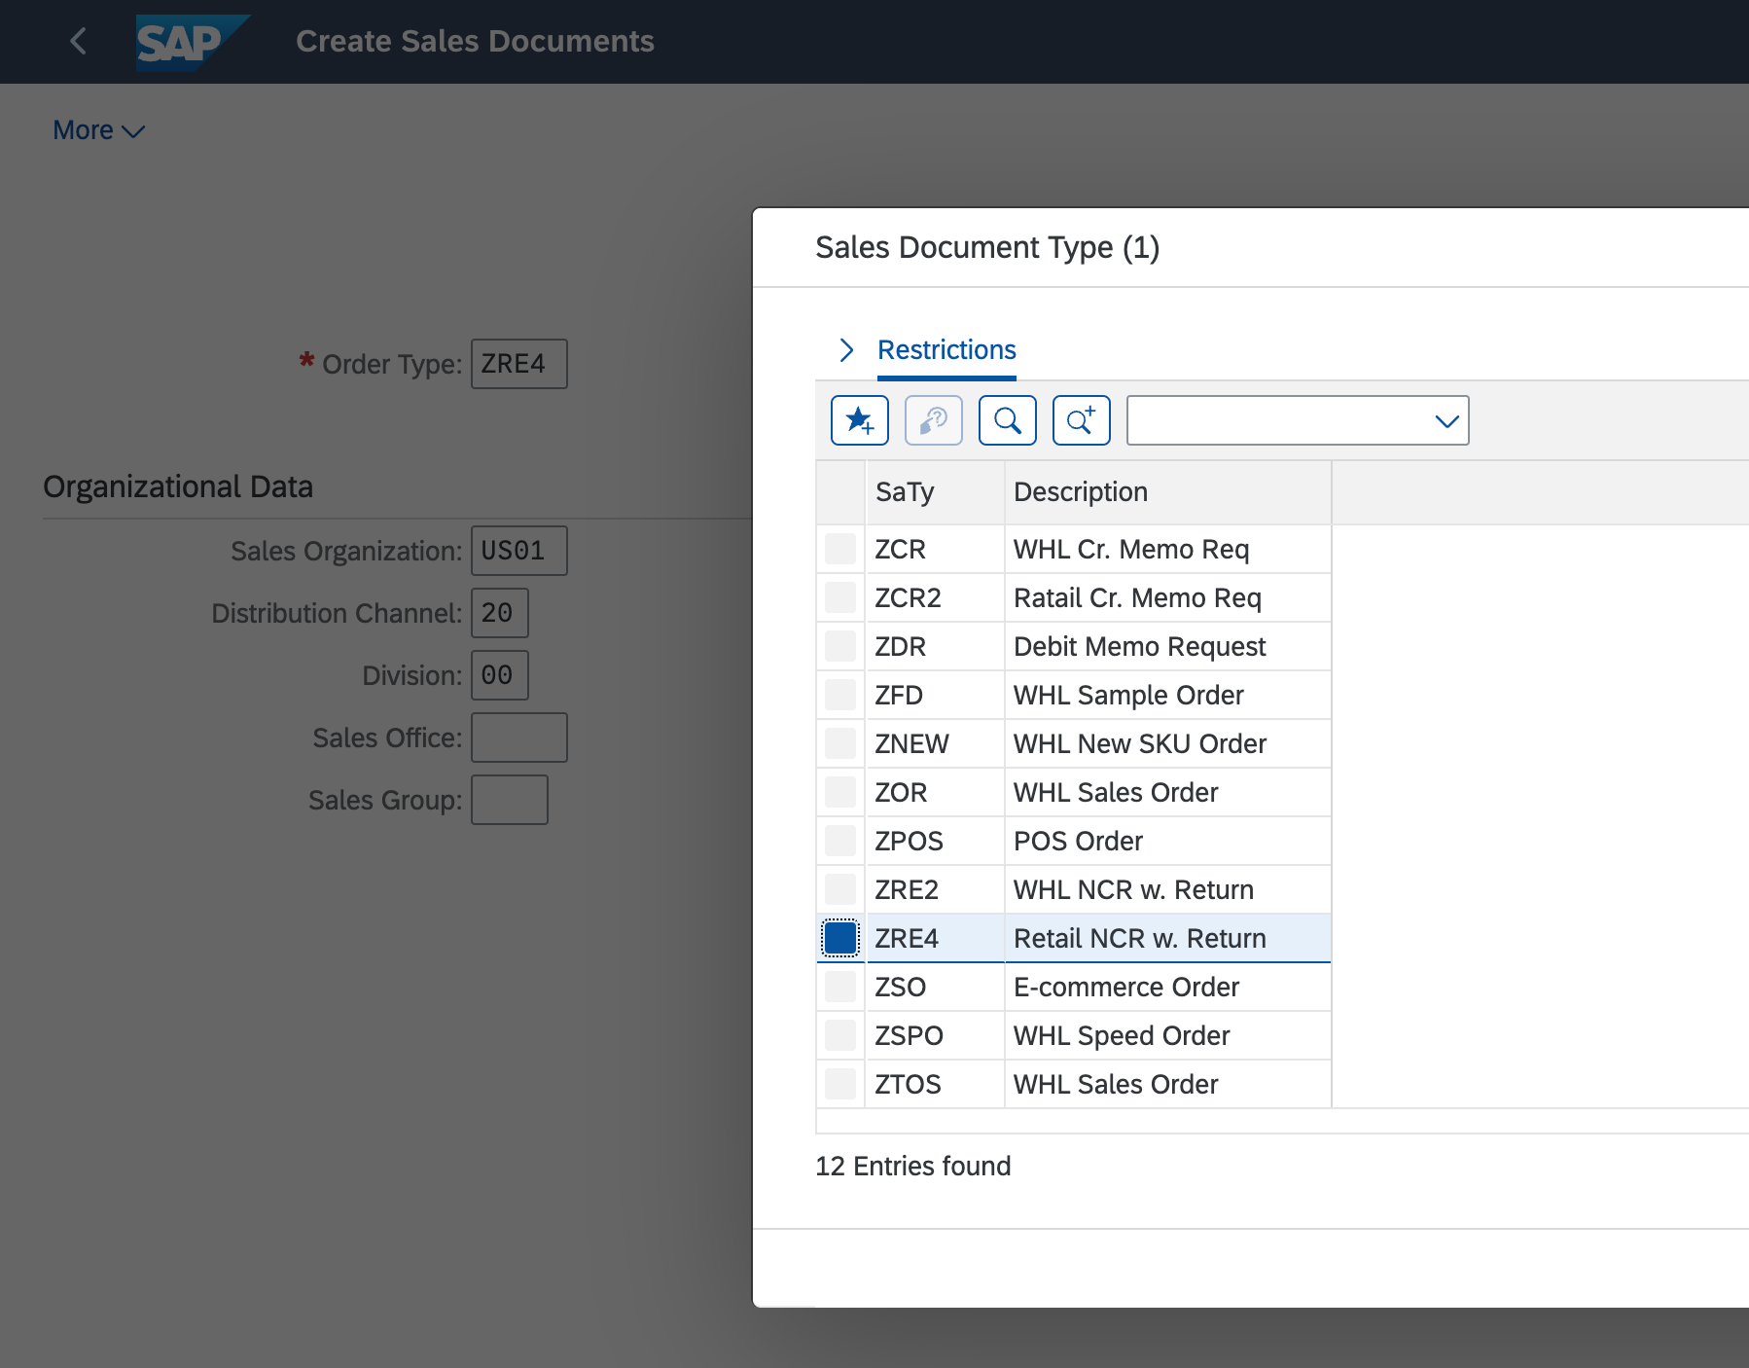The width and height of the screenshot is (1749, 1368).
Task: Open the empty toolbar combo box
Action: pos(1297,420)
